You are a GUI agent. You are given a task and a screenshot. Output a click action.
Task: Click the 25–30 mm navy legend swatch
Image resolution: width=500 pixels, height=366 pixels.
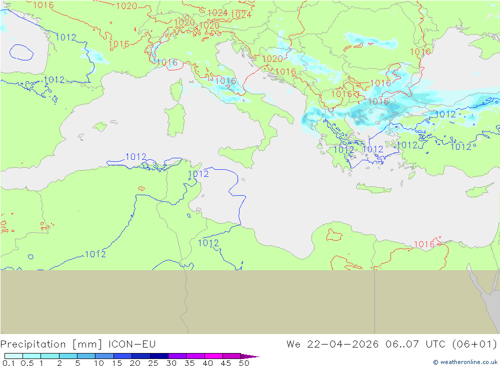click(159, 356)
